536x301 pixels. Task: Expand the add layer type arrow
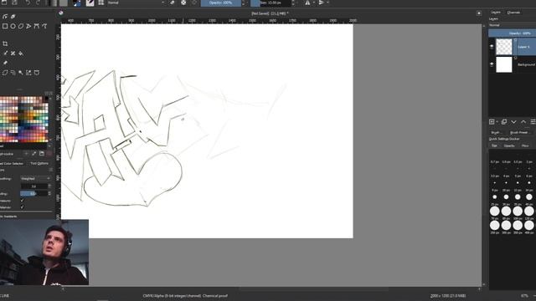coord(497,122)
